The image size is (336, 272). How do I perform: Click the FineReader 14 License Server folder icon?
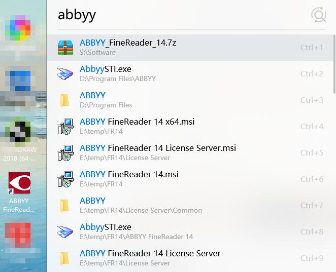tap(65, 258)
